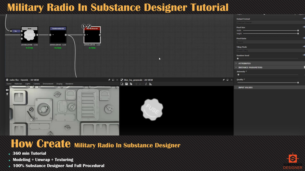This screenshot has width=305, height=171.
Task: Open the Materials menu in 3D view
Action: point(18,84)
